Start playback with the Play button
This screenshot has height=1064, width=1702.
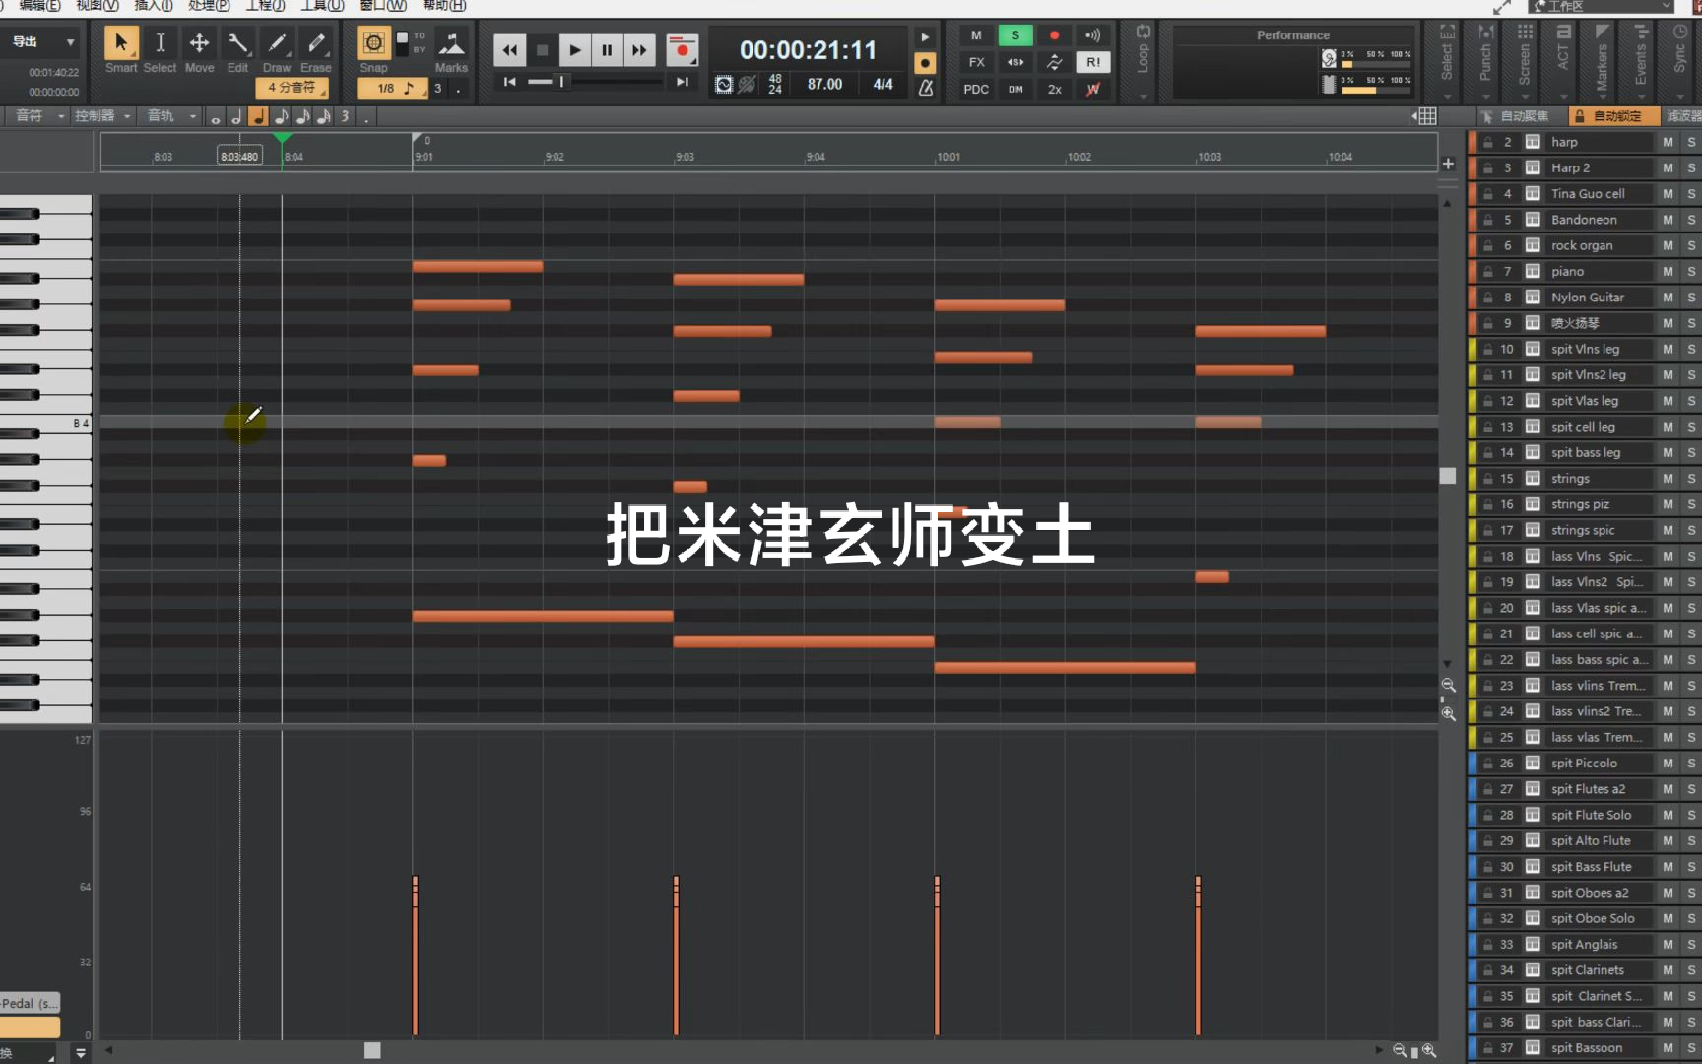pyautogui.click(x=574, y=50)
